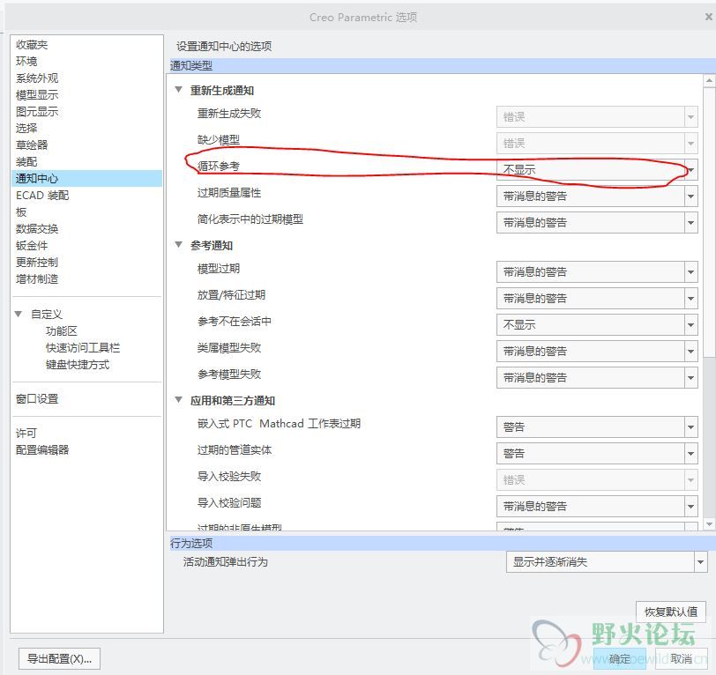Click 取消 to cancel dialog

[681, 658]
